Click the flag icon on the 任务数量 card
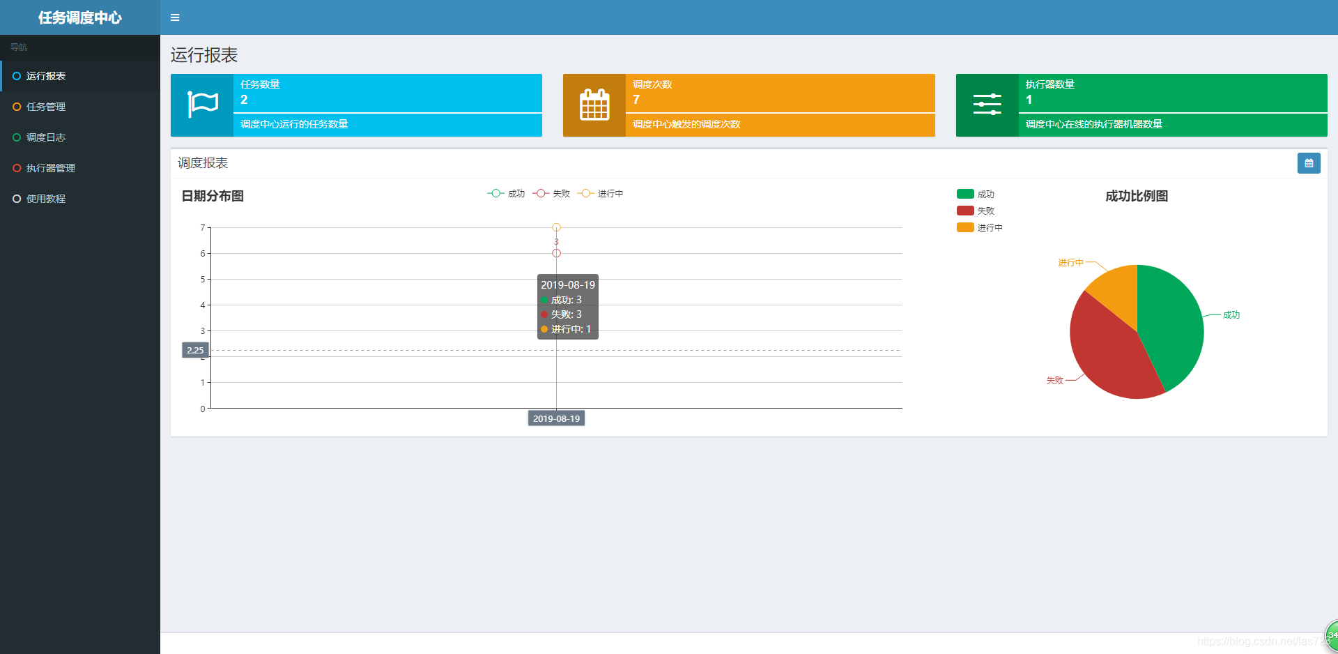This screenshot has width=1338, height=654. tap(203, 105)
